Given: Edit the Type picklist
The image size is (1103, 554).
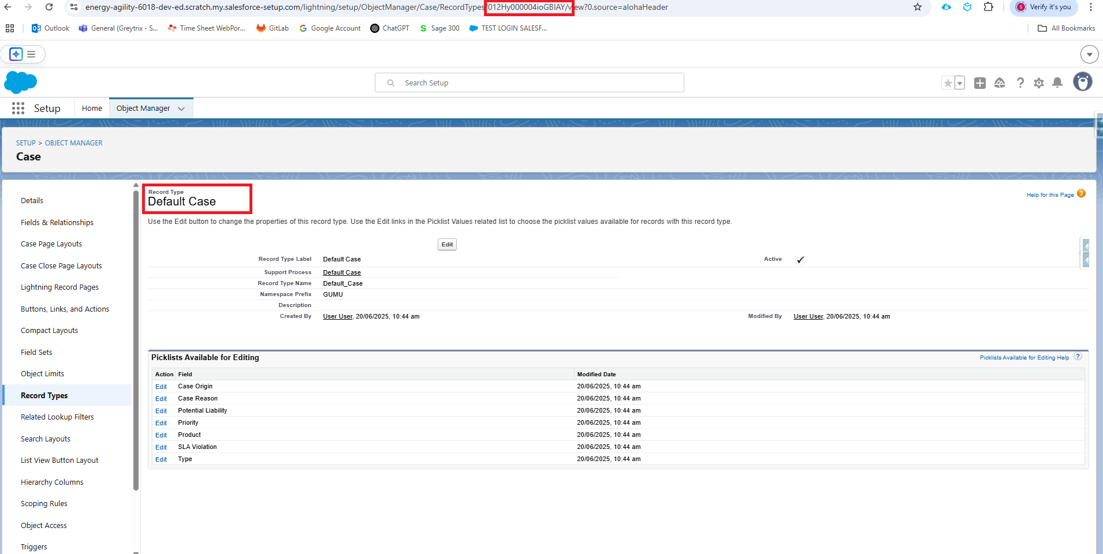Looking at the screenshot, I should pyautogui.click(x=161, y=459).
